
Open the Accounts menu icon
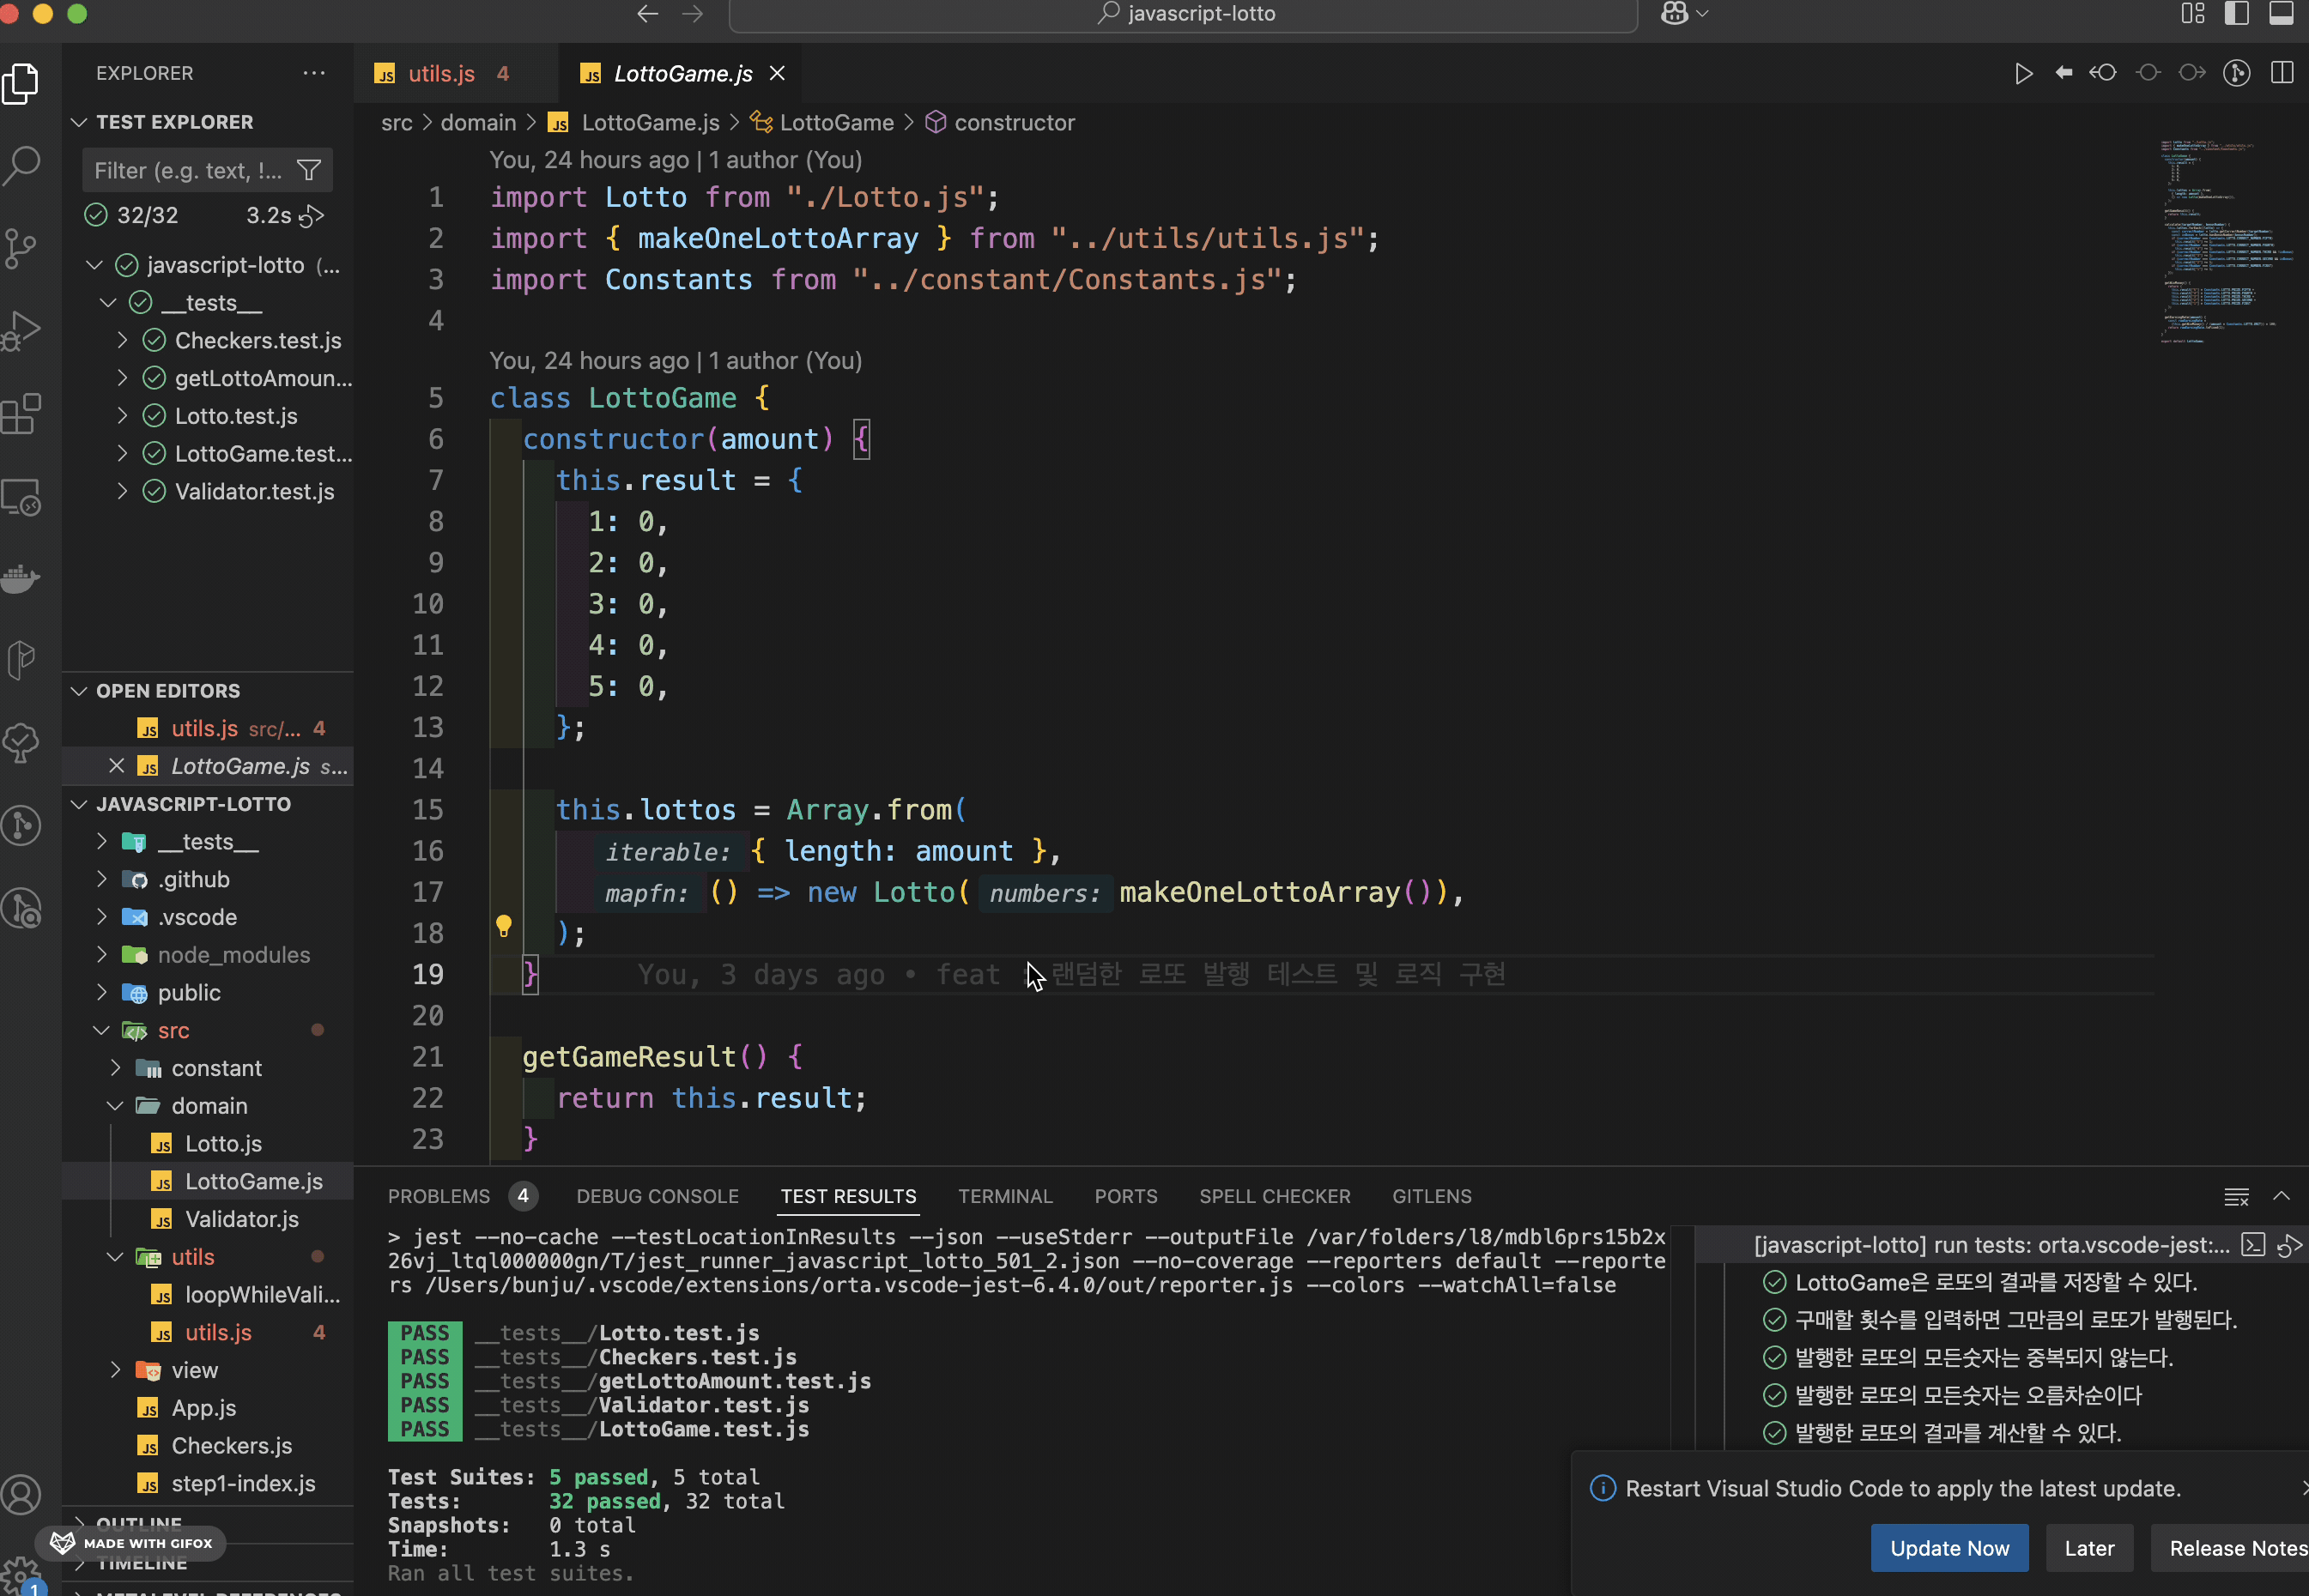coord(21,1494)
